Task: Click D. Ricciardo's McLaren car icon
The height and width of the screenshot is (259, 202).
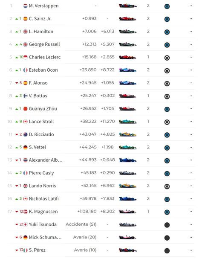Action: pyautogui.click(x=128, y=134)
